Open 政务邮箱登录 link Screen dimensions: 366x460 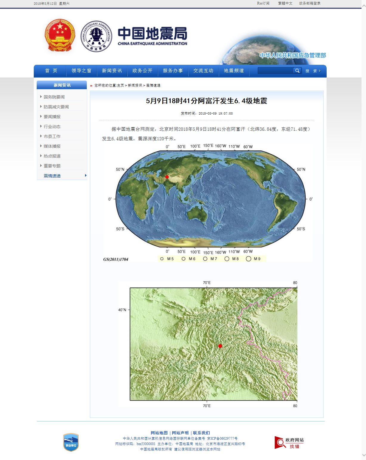(x=310, y=3)
